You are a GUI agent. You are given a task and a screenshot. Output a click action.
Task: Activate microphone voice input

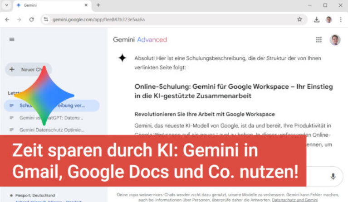pos(333,176)
